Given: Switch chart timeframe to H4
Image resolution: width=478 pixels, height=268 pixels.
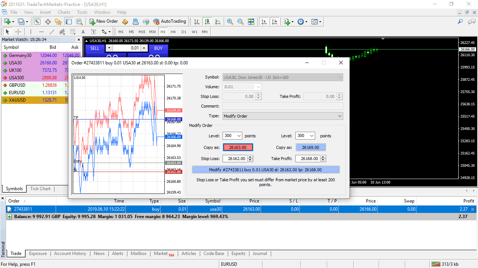Looking at the screenshot, I should click(x=173, y=32).
